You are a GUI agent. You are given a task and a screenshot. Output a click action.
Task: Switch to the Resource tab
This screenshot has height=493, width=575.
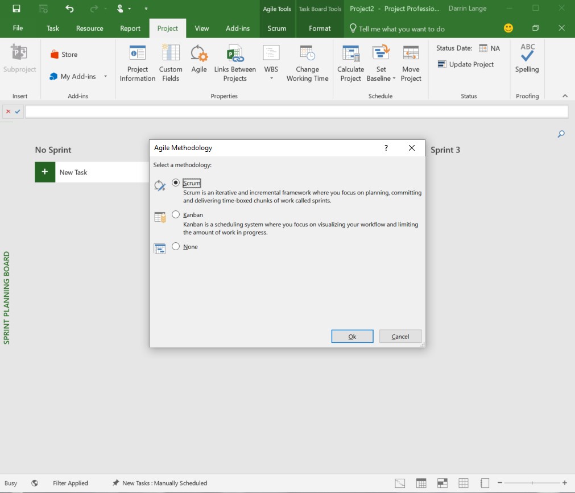tap(89, 28)
